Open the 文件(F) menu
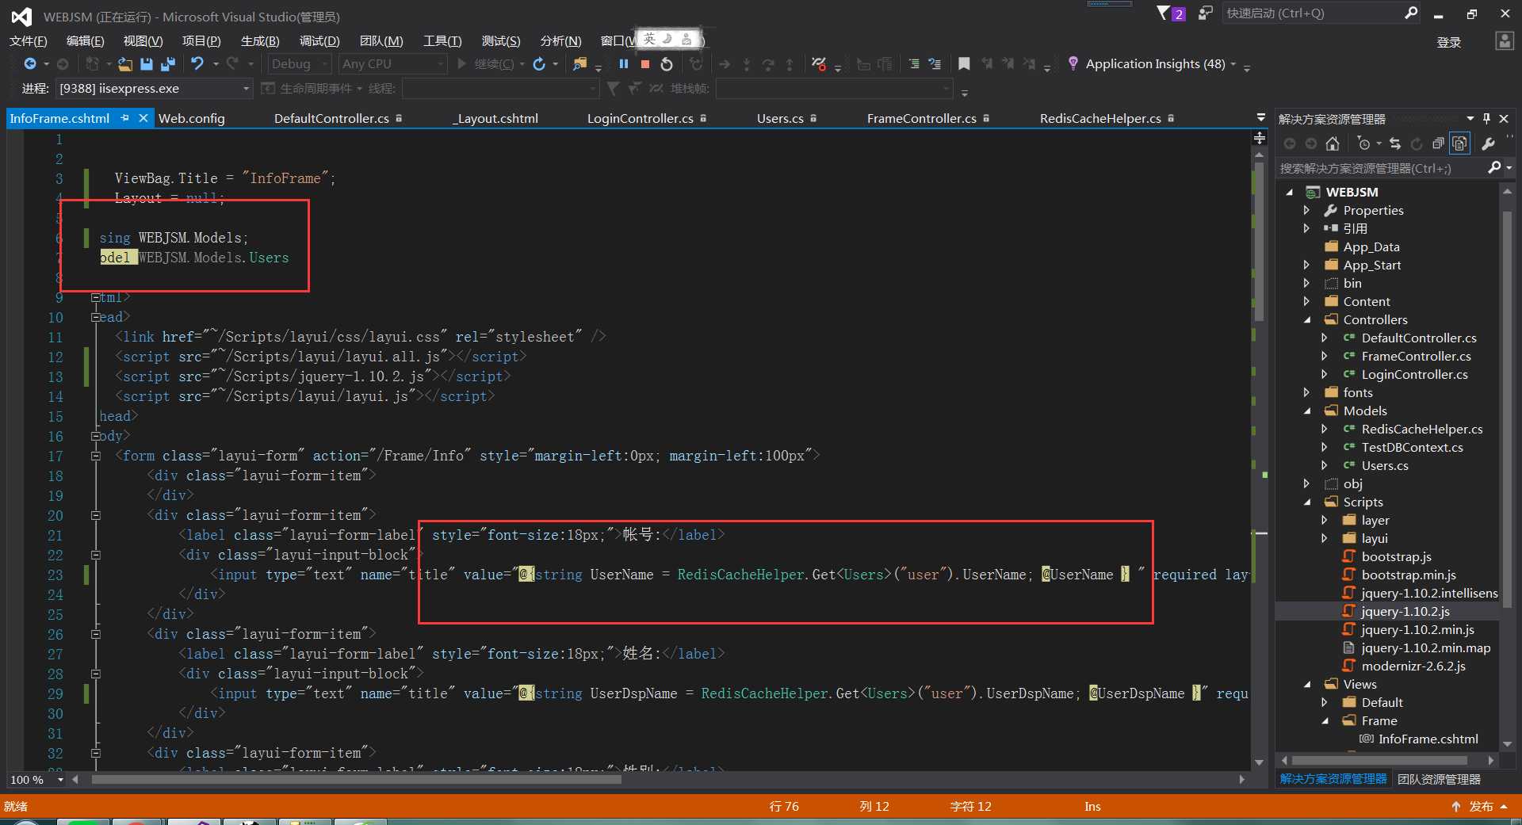This screenshot has height=825, width=1522. pos(29,41)
